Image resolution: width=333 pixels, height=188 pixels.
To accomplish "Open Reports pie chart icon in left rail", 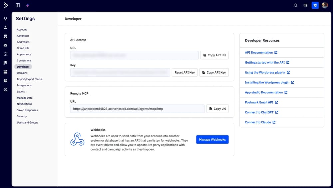I will point(6,81).
